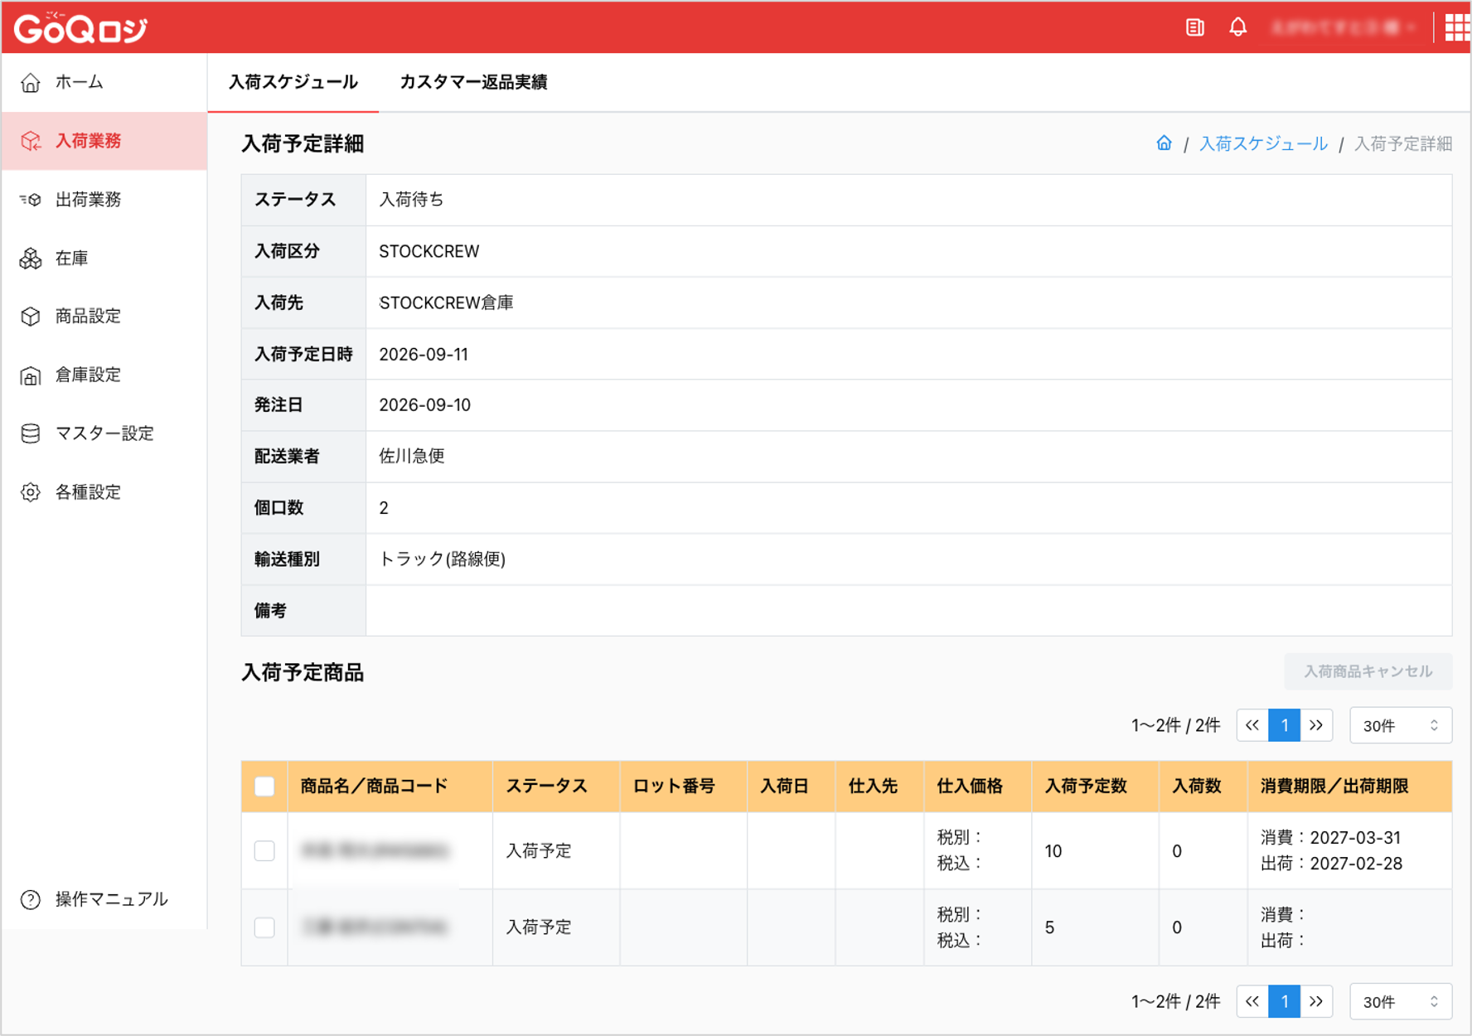This screenshot has width=1472, height=1036.
Task: Follow the 入荷スケジュール breadcrumb link
Action: [x=1263, y=143]
